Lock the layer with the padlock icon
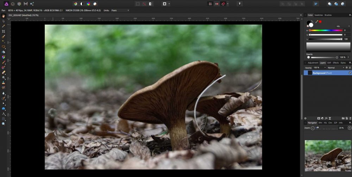This screenshot has height=177, width=352. coord(350,67)
